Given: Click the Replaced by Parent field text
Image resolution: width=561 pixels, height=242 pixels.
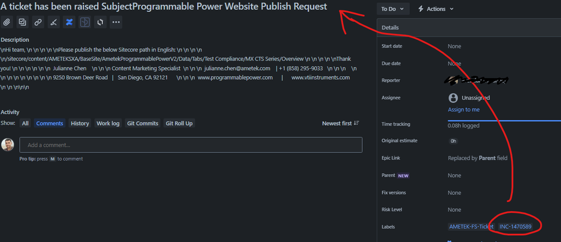Looking at the screenshot, I should tap(478, 158).
